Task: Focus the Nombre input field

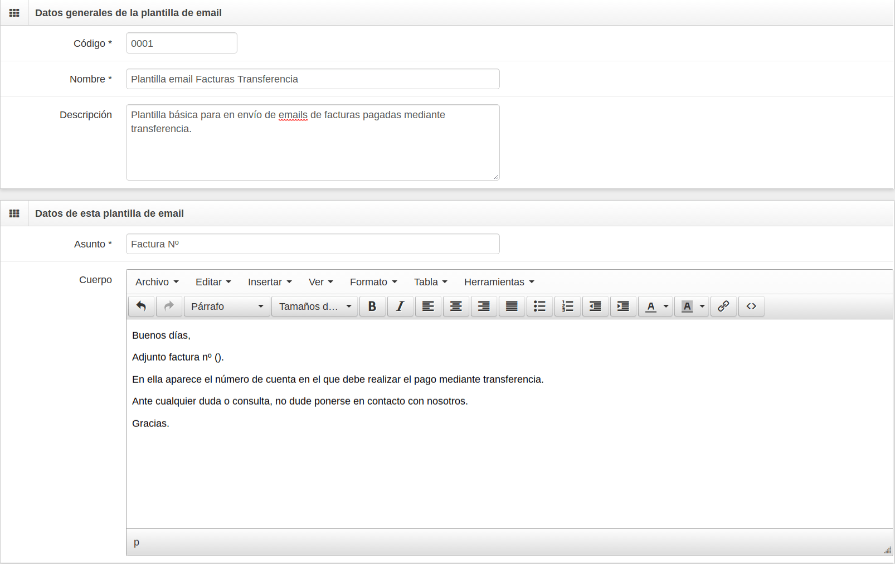Action: point(313,79)
